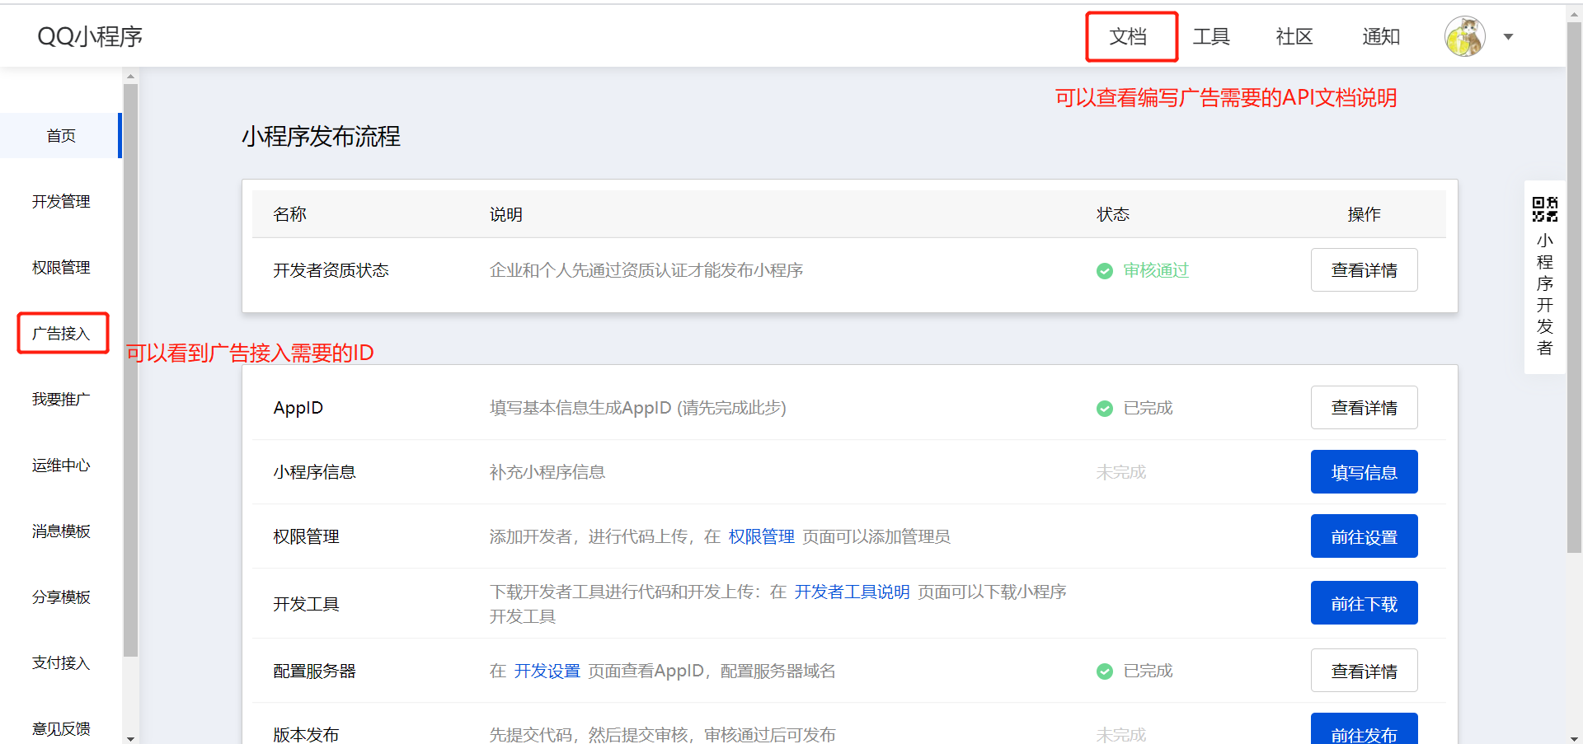Click the 状态 column header
Screen dimensions: 1583x744
[1113, 215]
